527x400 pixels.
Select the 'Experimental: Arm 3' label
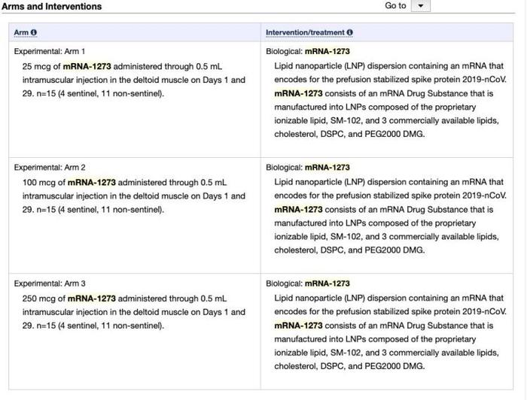tap(50, 283)
